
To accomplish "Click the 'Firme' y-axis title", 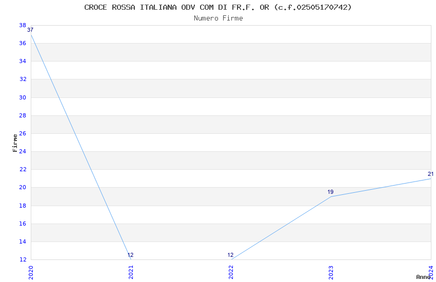I will 15,143.
